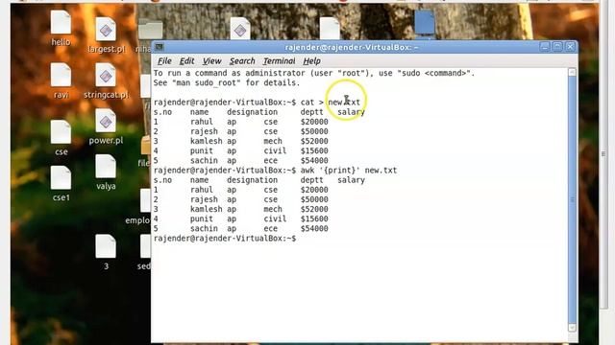Click "designation" header in awk output
This screenshot has height=345, width=615.
(x=252, y=180)
